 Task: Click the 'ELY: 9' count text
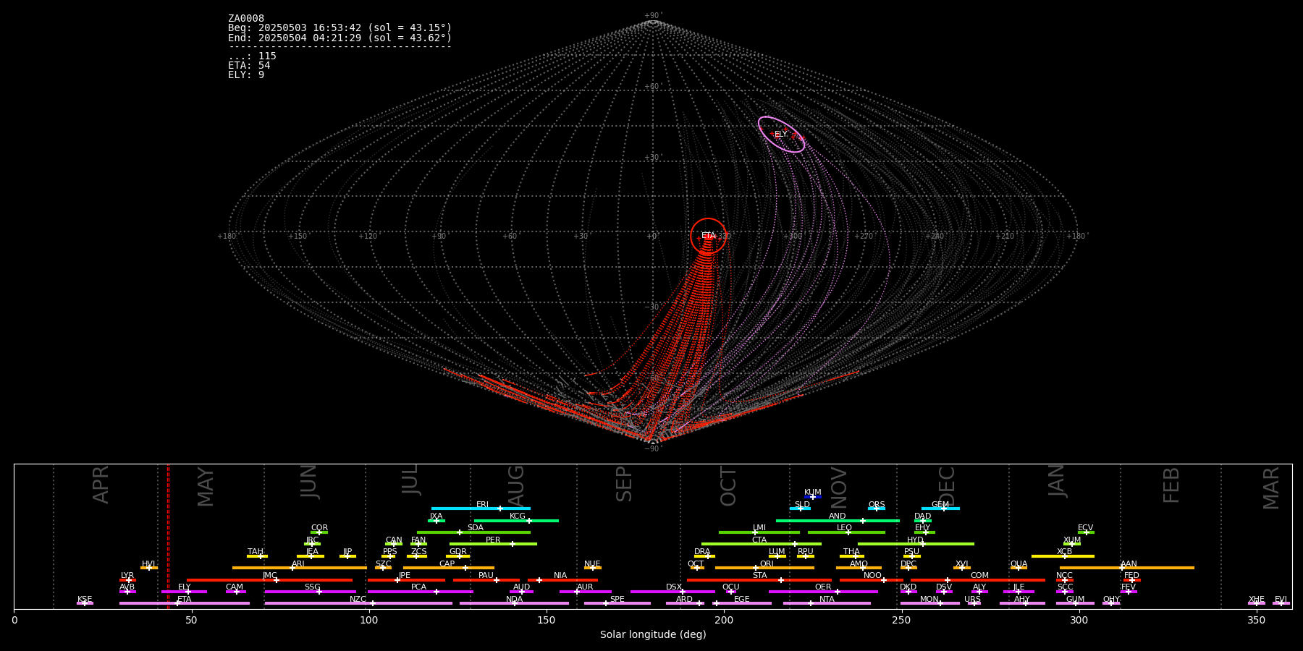click(x=246, y=75)
